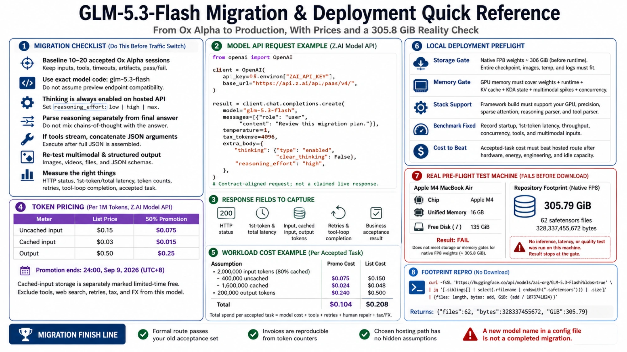
Task: Click the monitor icon for Memory Gate
Action: (421, 85)
